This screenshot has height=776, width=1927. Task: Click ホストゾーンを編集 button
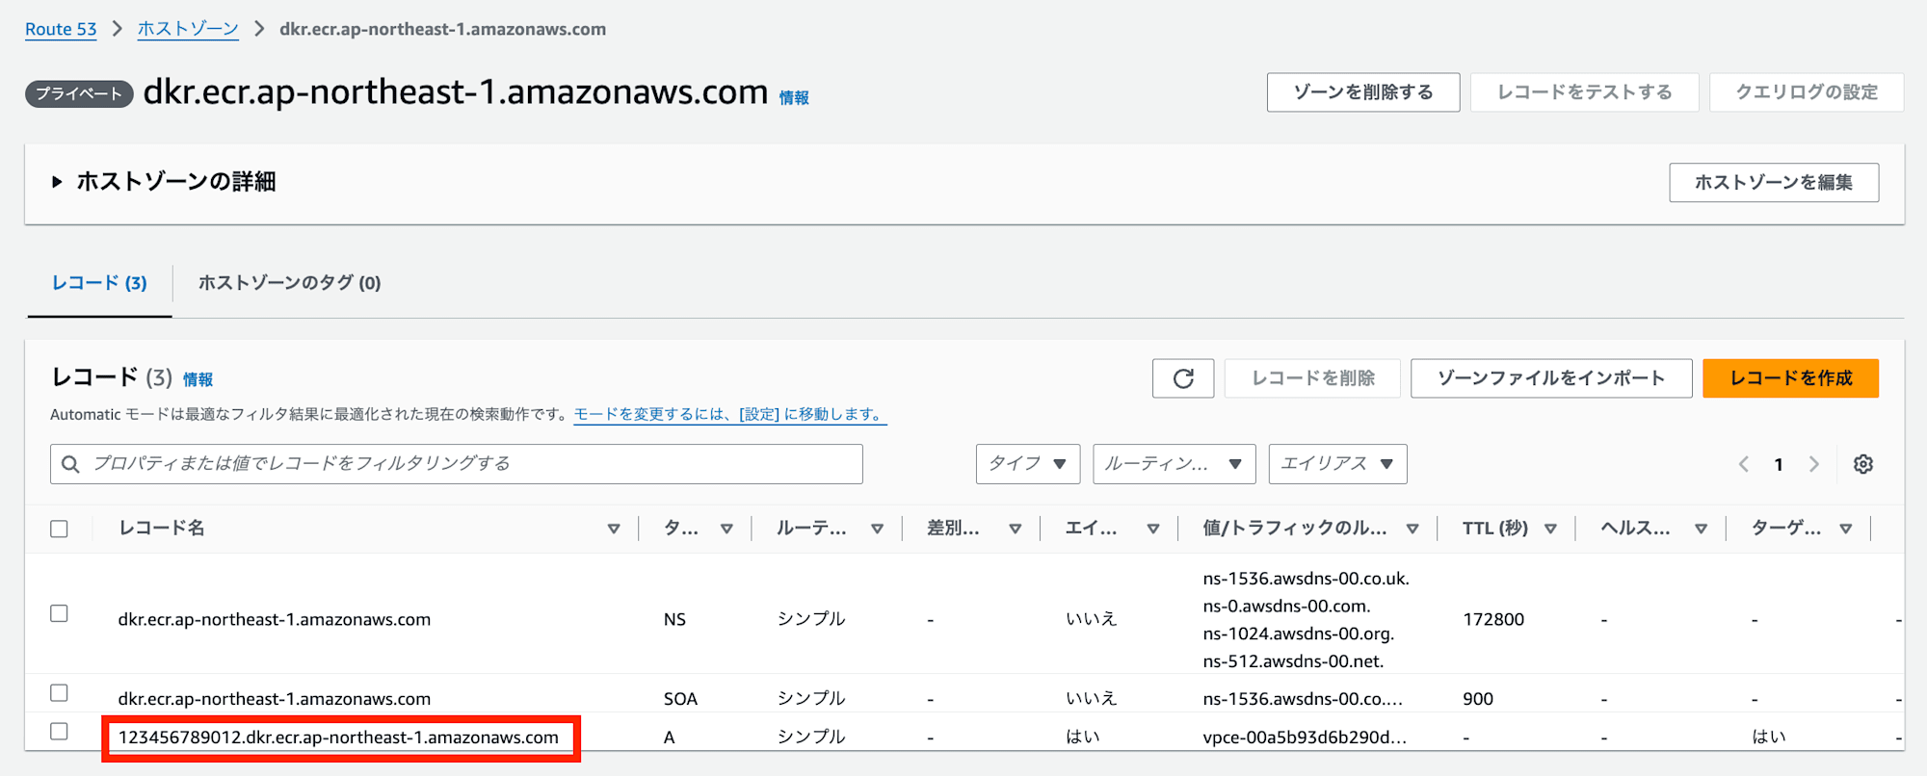coord(1774,182)
